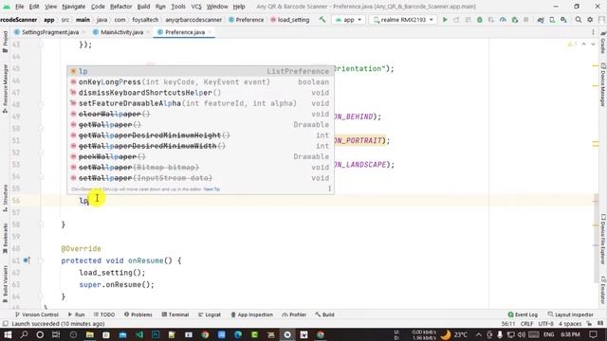The image size is (607, 341).
Task: Open IDE settings gear icon
Action: click(x=590, y=19)
